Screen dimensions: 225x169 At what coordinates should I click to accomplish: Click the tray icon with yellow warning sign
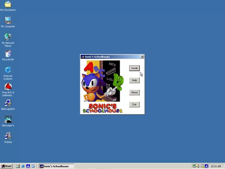202,166
